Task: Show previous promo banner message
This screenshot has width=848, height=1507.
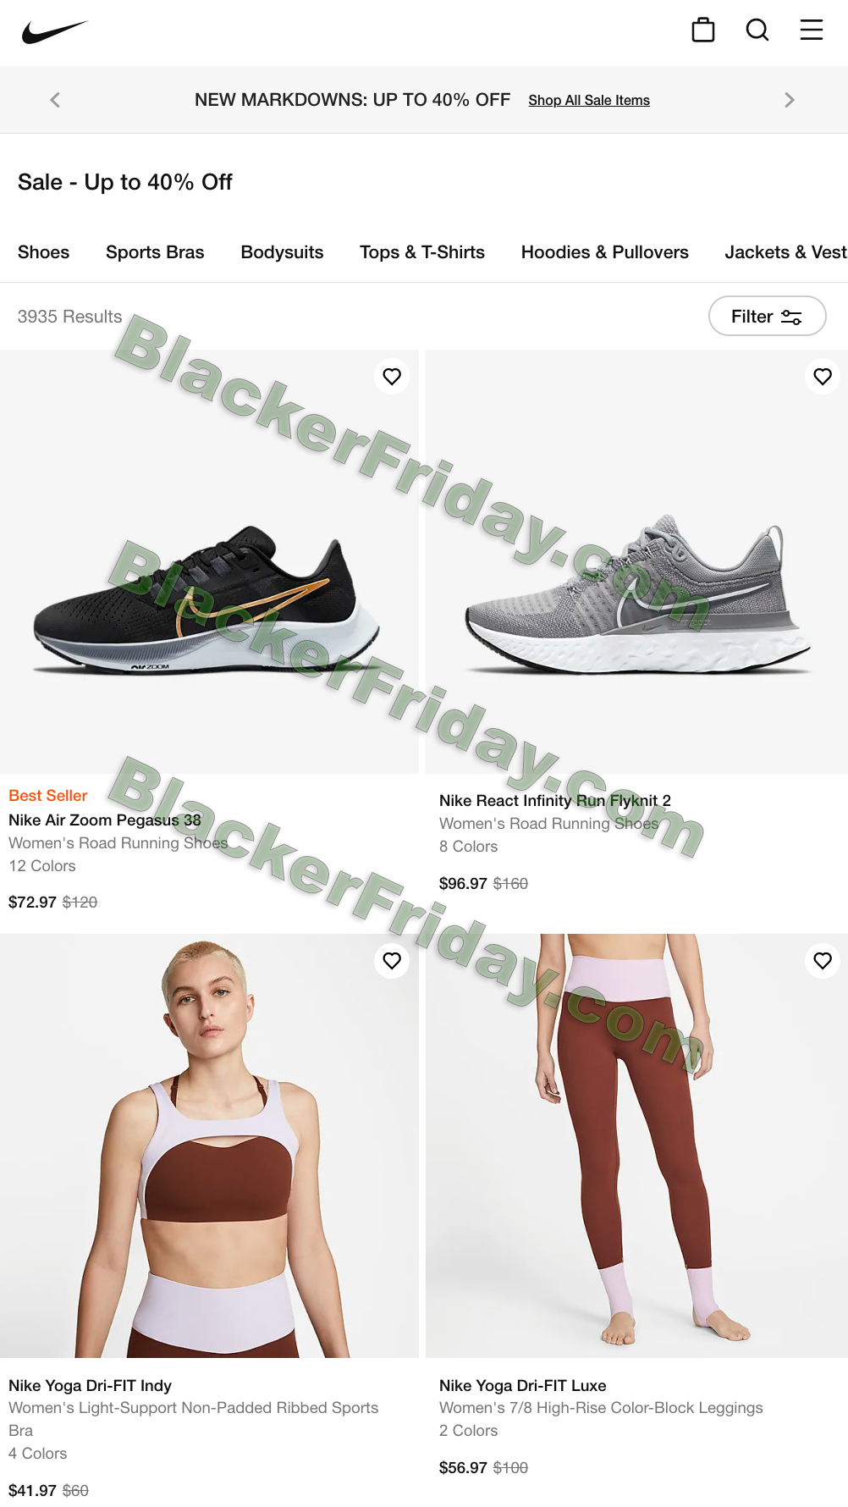Action: 55,100
